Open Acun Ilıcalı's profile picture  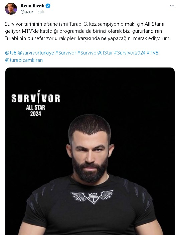[x=11, y=9]
